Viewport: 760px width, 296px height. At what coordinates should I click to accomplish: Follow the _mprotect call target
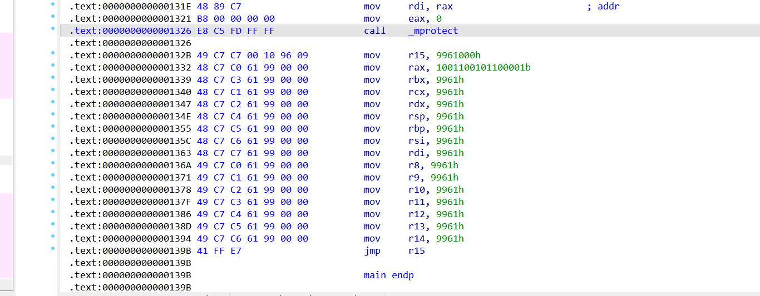coord(433,31)
